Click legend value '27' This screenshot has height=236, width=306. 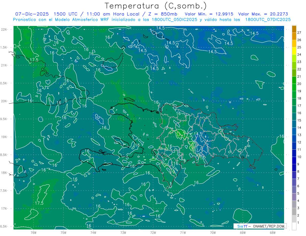coord(299,33)
